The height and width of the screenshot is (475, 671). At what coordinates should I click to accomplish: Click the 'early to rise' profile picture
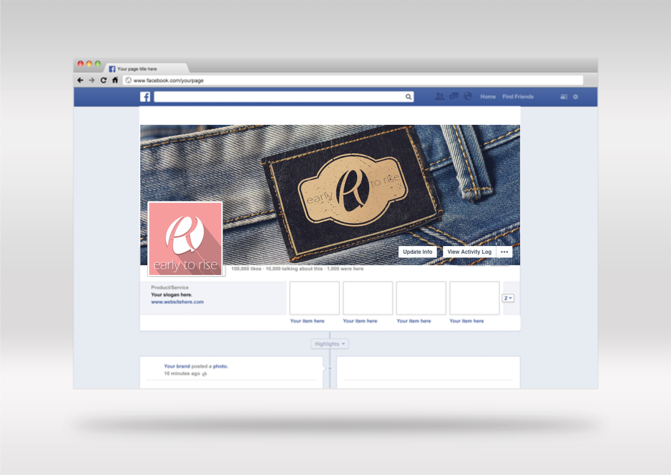(x=185, y=239)
